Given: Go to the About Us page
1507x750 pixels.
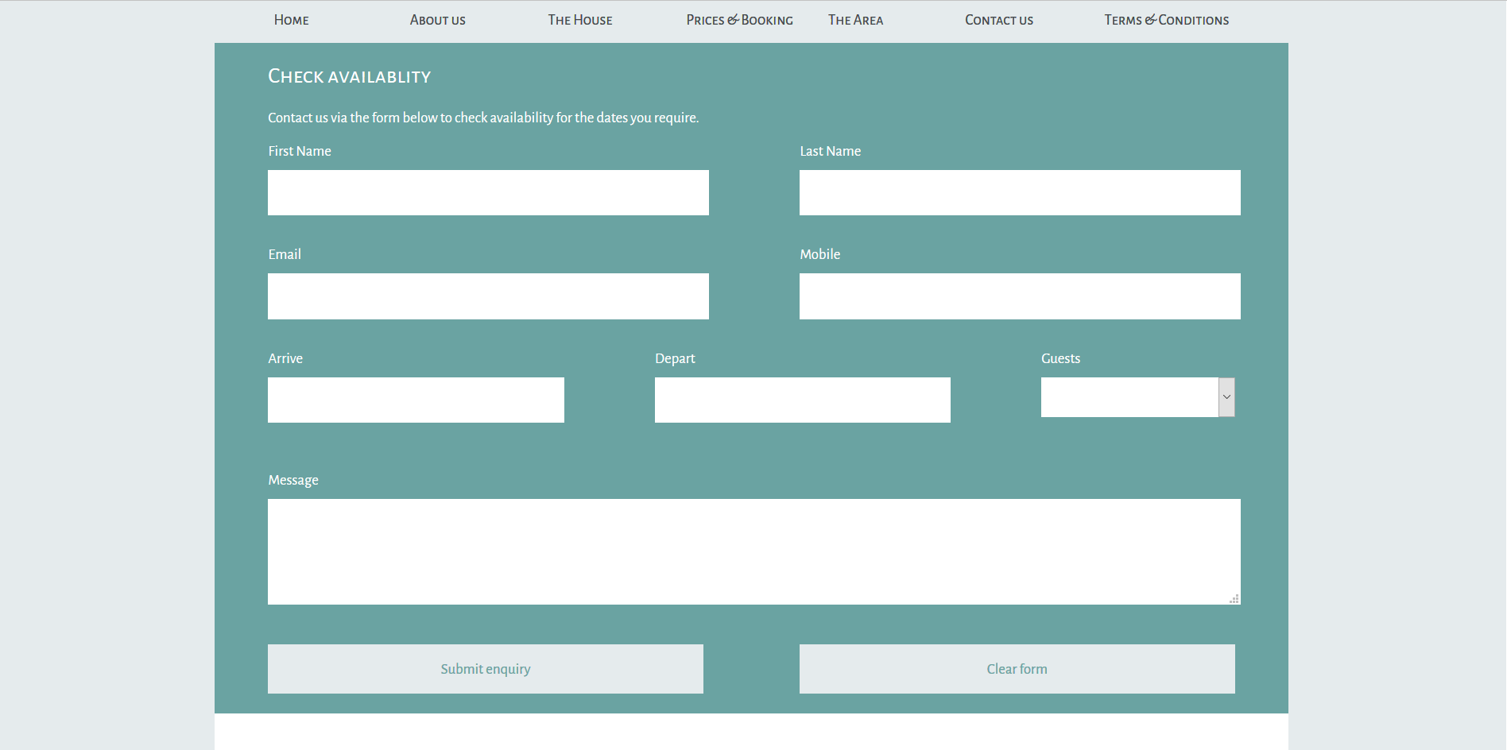Looking at the screenshot, I should 437,20.
